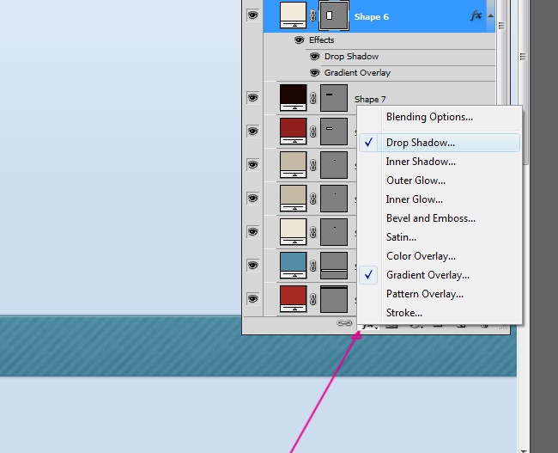
Task: Click the chain link on the teal layer
Action: coord(313,266)
